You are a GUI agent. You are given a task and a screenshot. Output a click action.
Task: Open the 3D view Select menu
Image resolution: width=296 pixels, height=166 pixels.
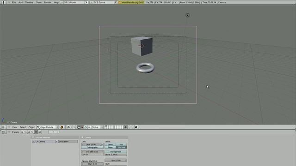pyautogui.click(x=23, y=127)
